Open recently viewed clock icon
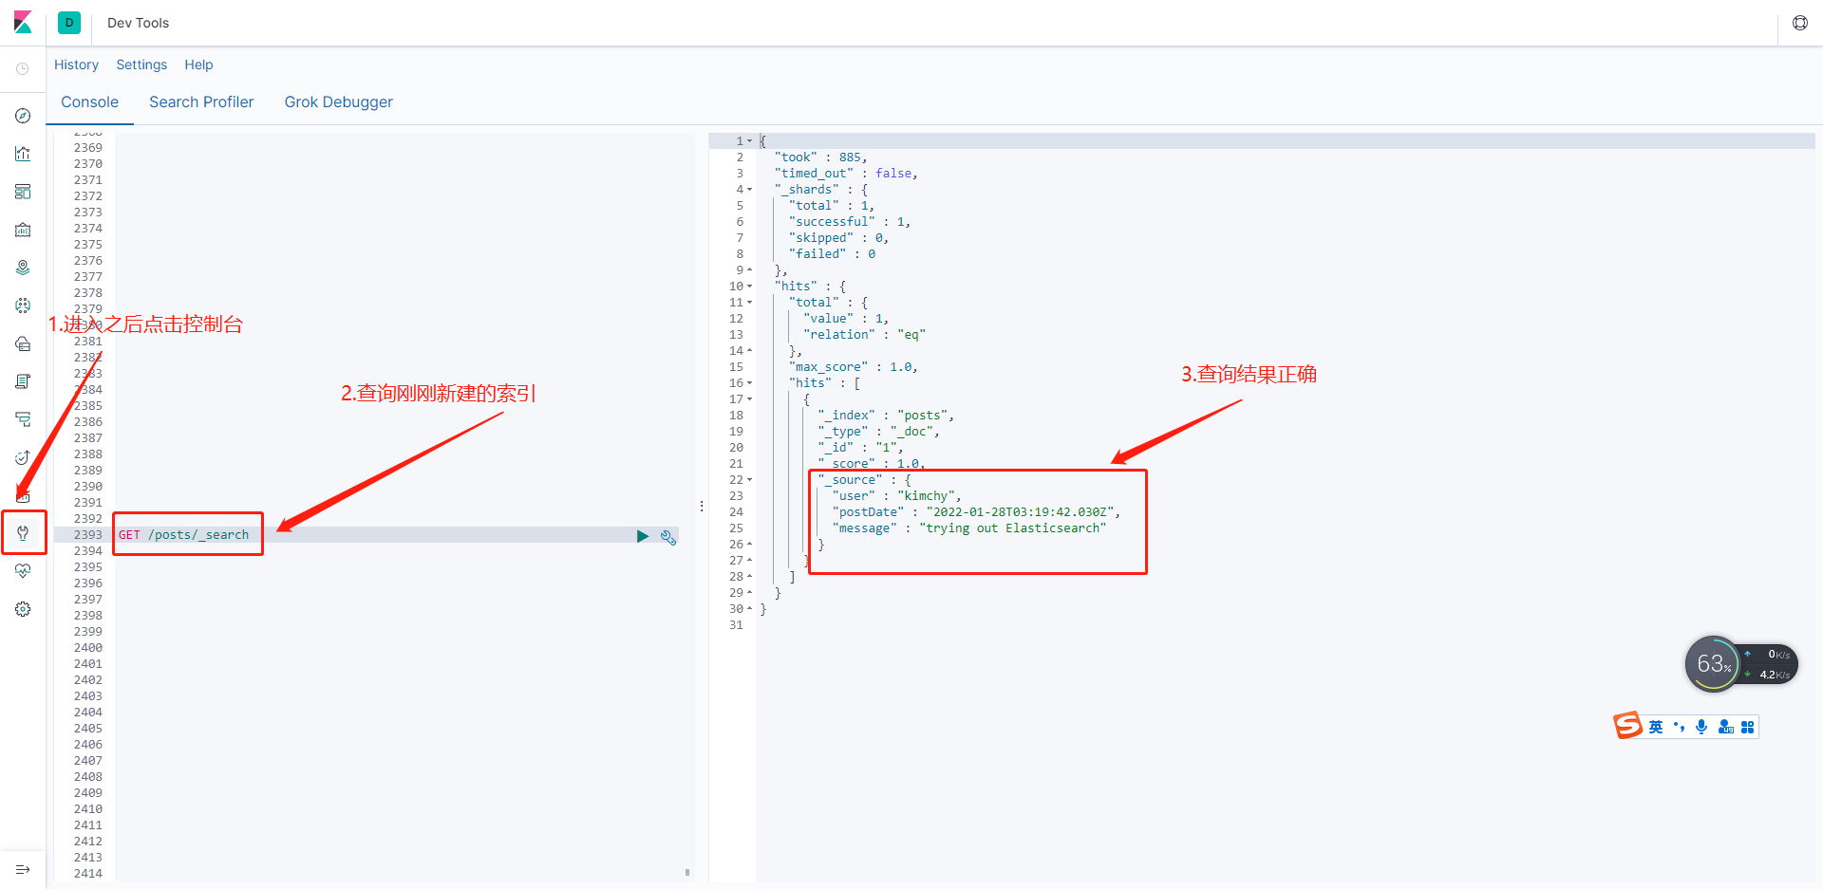The image size is (1823, 889). click(23, 68)
